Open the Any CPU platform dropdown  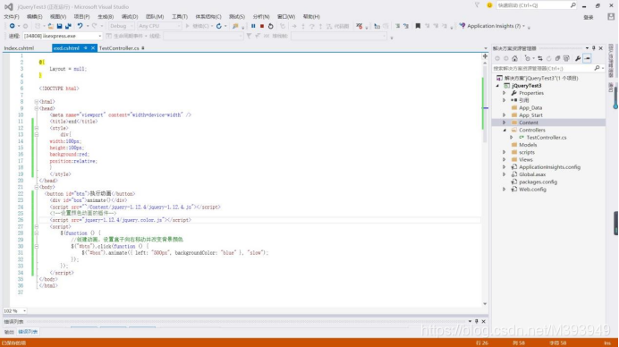click(x=159, y=26)
